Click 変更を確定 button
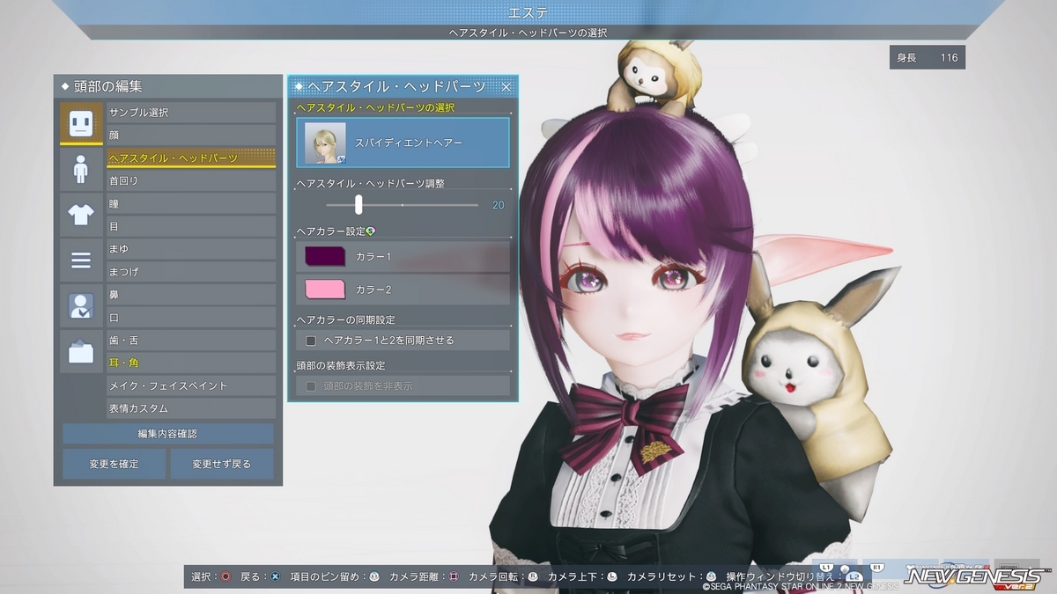The image size is (1057, 594). pos(114,464)
